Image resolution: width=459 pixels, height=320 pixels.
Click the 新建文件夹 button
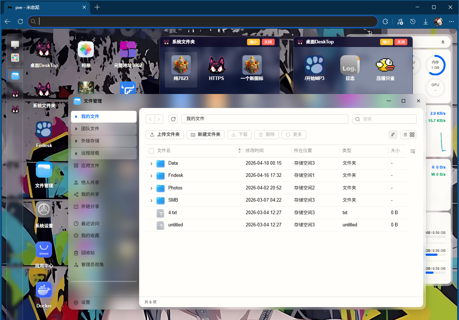coord(205,135)
